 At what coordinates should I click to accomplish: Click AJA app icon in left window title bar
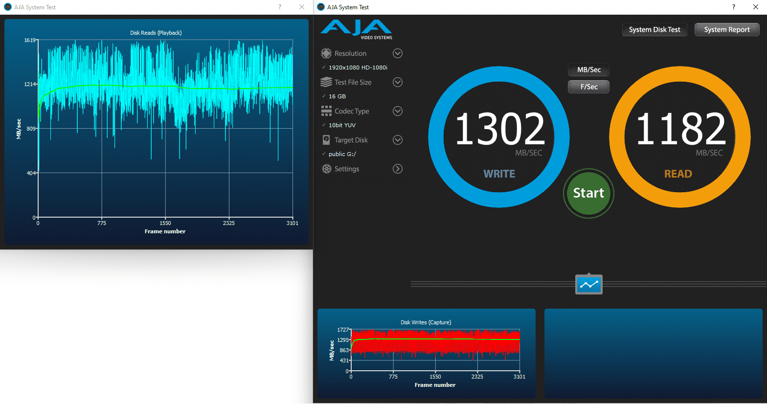[x=8, y=7]
